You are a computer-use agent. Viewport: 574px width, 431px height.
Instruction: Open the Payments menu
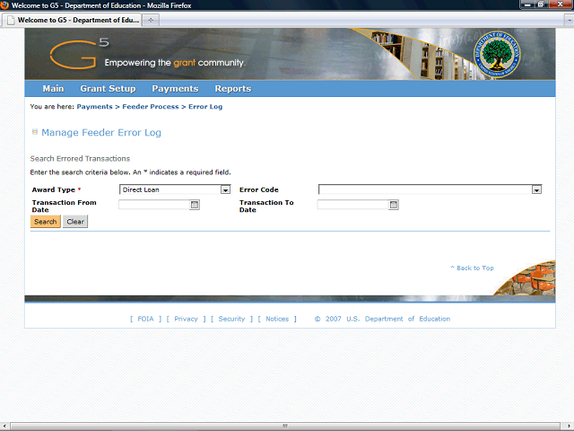175,89
